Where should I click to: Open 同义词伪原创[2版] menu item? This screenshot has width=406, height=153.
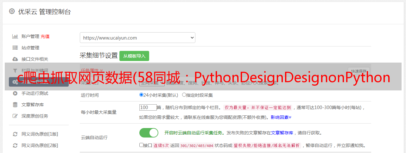40,145
